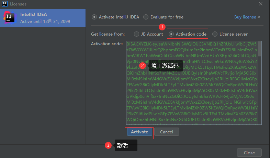This screenshot has height=158, width=270.
Task: Open the Buy license link
Action: (x=247, y=17)
